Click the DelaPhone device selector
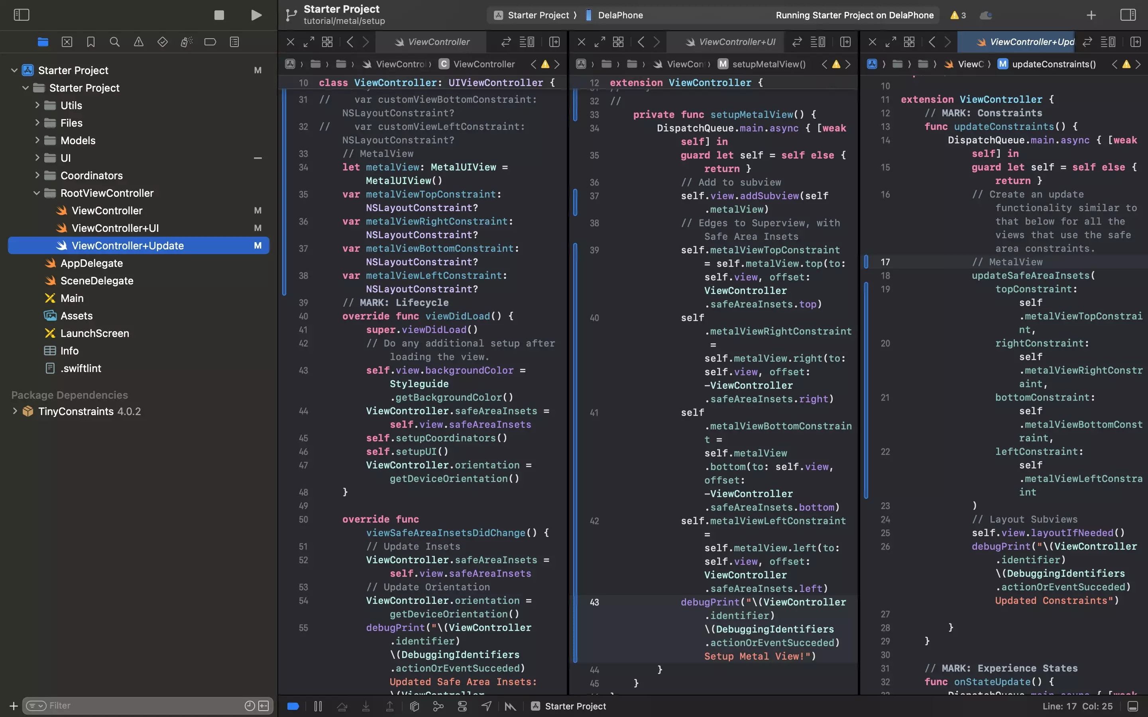The width and height of the screenshot is (1148, 717). click(620, 15)
